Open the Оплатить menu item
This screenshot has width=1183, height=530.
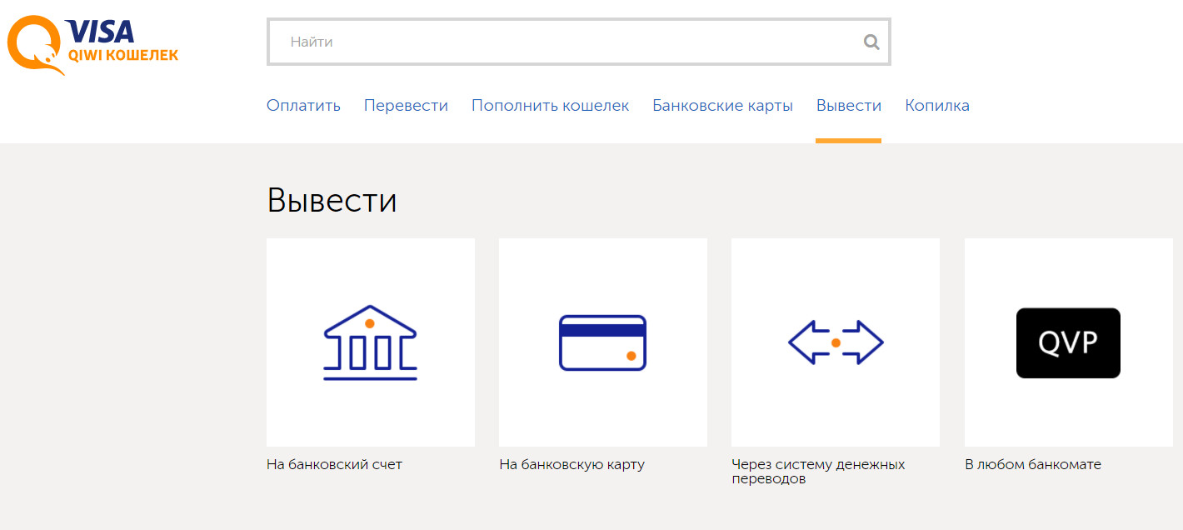coord(303,106)
